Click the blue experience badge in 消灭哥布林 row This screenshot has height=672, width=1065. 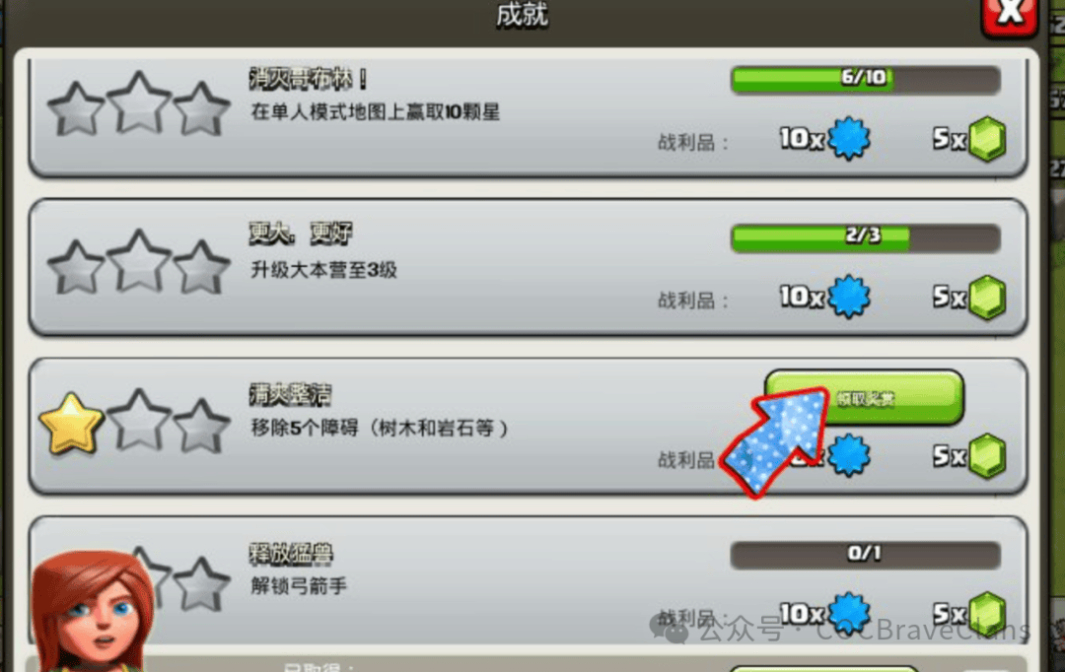coord(848,139)
